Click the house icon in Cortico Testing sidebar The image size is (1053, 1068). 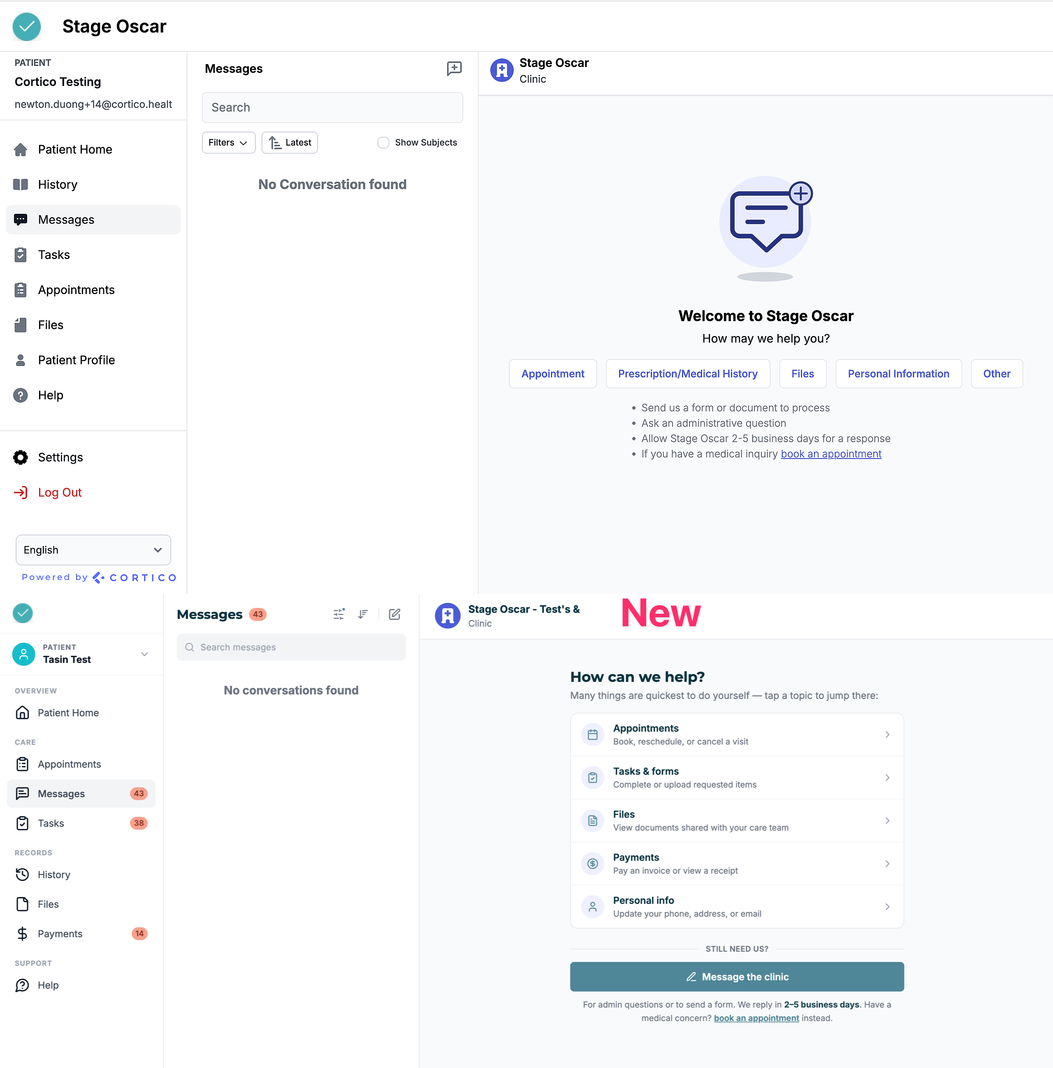[x=21, y=149]
